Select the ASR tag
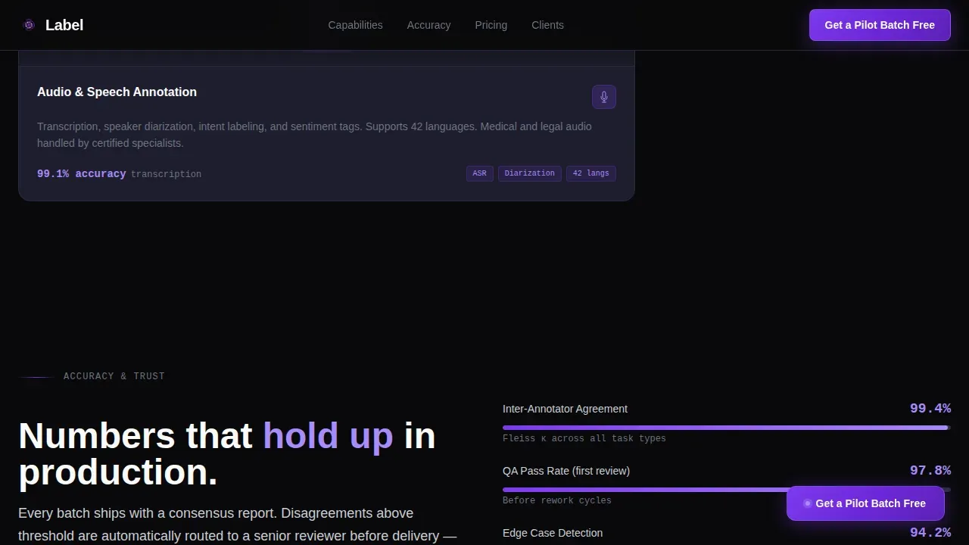Image resolution: width=969 pixels, height=545 pixels. pos(480,173)
